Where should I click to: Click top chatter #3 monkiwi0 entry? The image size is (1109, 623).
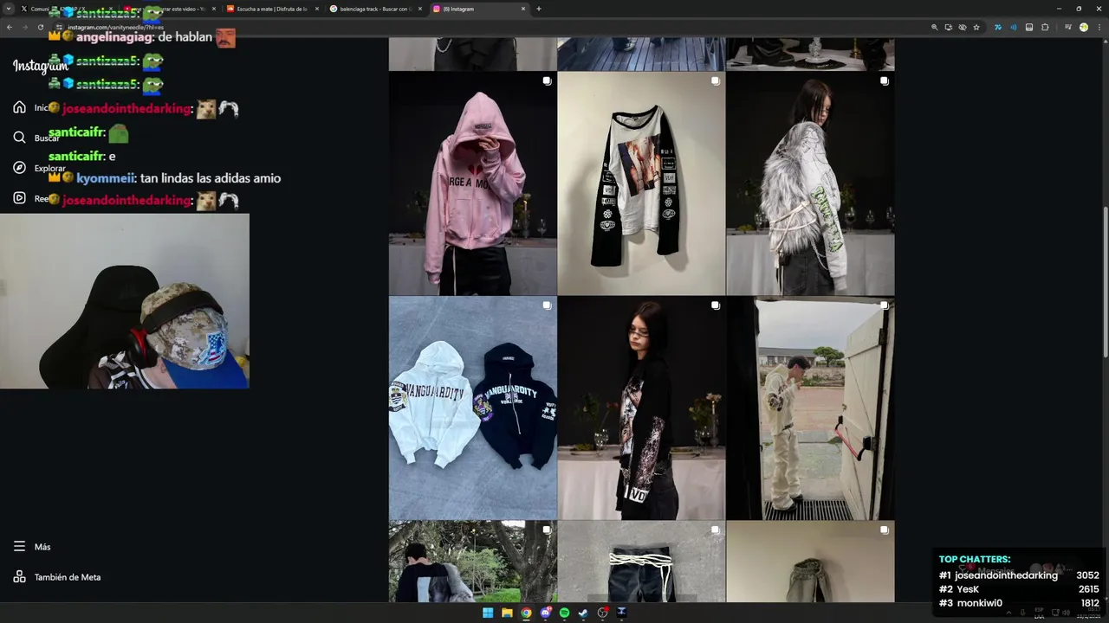point(1019,603)
